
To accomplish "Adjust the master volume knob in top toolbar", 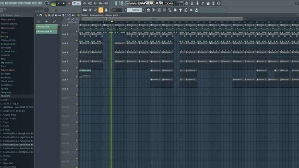I will [46, 3].
